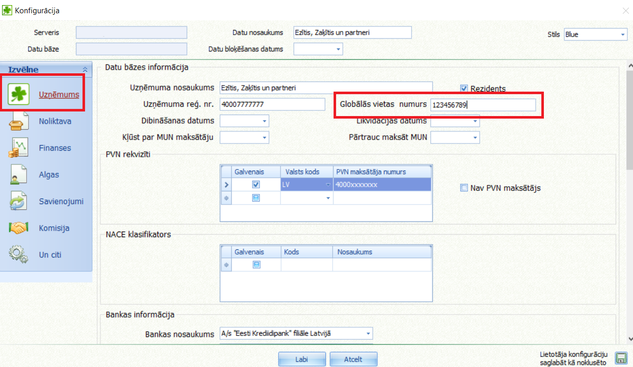Select Komisija menu item
The width and height of the screenshot is (633, 367).
coord(54,228)
